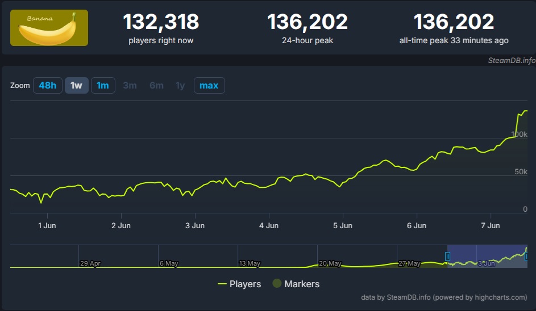Screen dimensions: 536x311
Task: Click the 20 May label in navigator
Action: (x=330, y=263)
